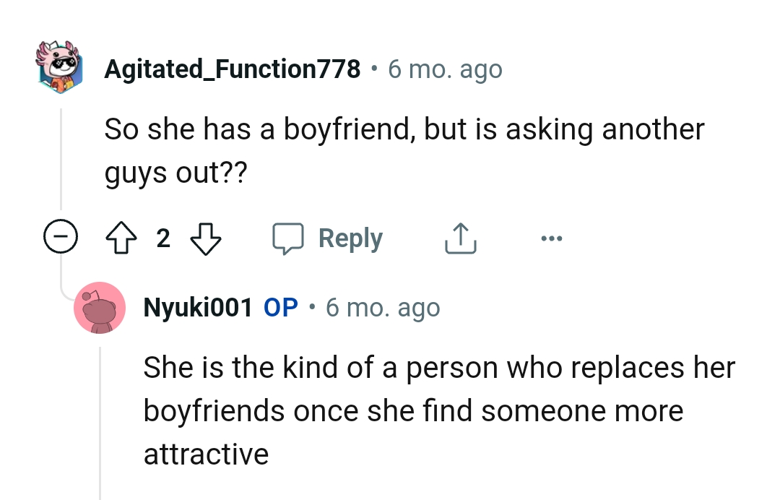Open the comment's overflow menu
Image resolution: width=780 pixels, height=500 pixels.
pos(552,237)
